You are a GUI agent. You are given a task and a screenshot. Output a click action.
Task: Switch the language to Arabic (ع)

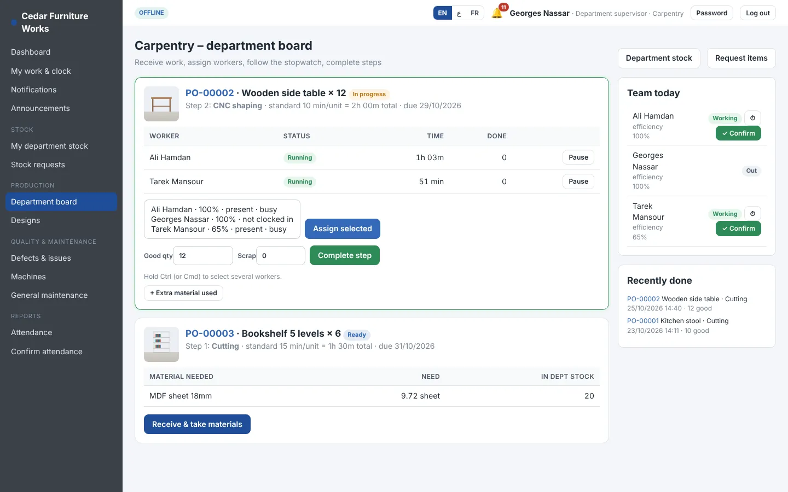coord(459,13)
